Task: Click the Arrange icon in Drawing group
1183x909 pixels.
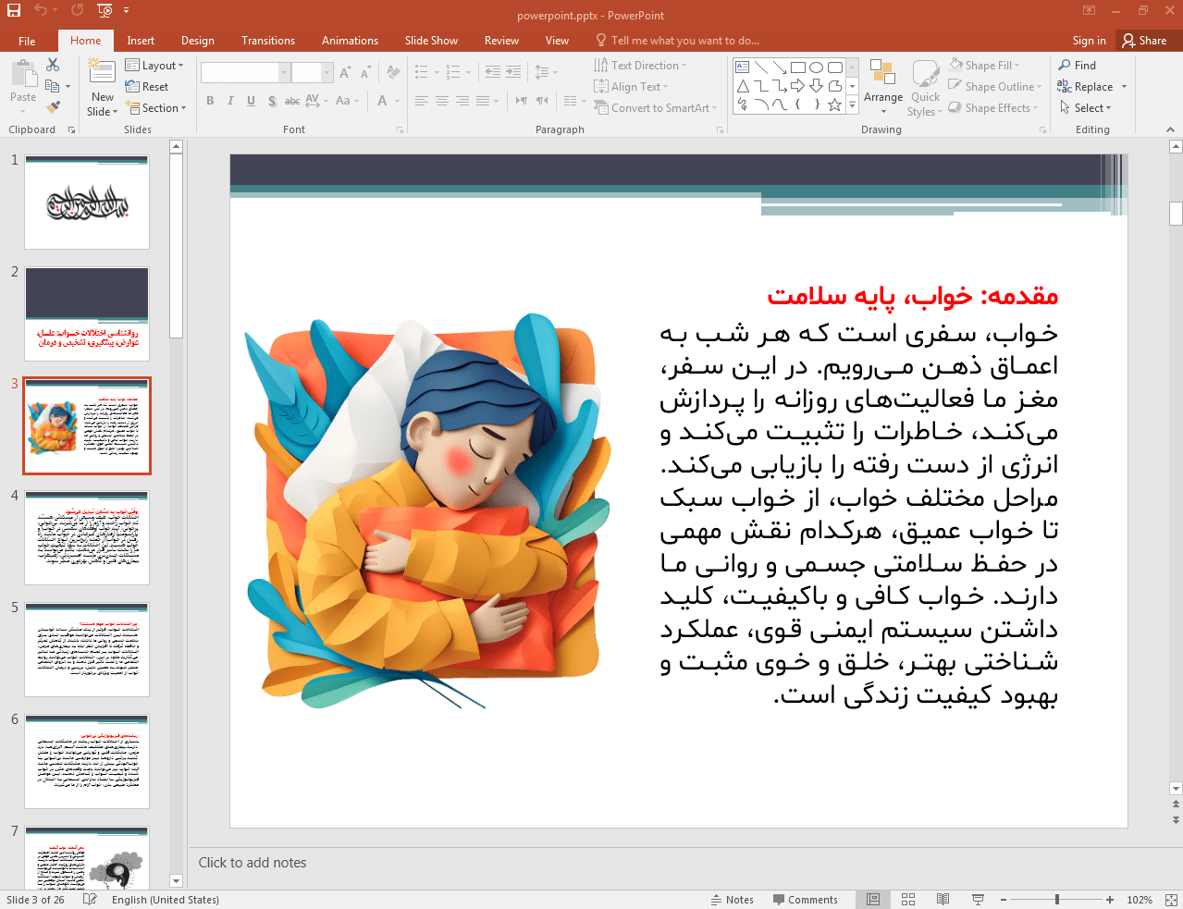Action: (x=882, y=76)
